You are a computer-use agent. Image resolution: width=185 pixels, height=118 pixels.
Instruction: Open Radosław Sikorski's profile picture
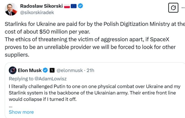pos(11,9)
